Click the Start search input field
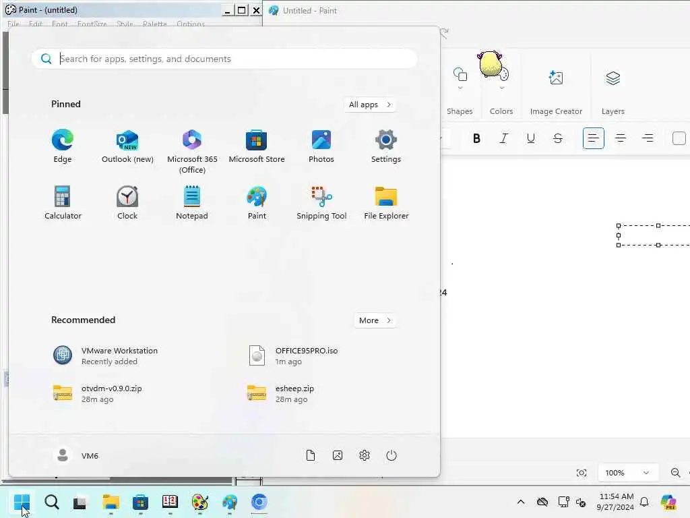Screen dimensions: 690x518 pos(224,59)
